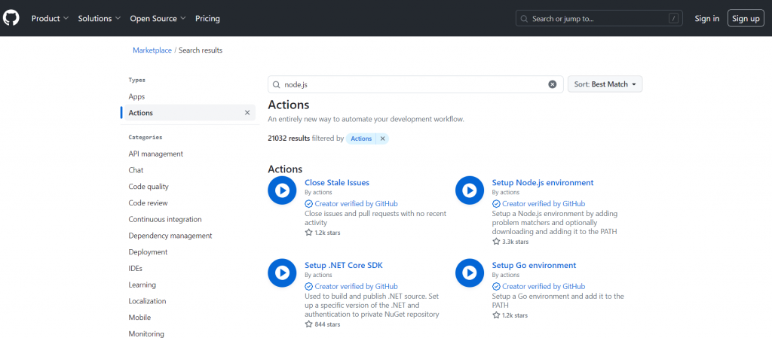Open the GitHub home logo
This screenshot has width=772, height=338.
pyautogui.click(x=11, y=18)
